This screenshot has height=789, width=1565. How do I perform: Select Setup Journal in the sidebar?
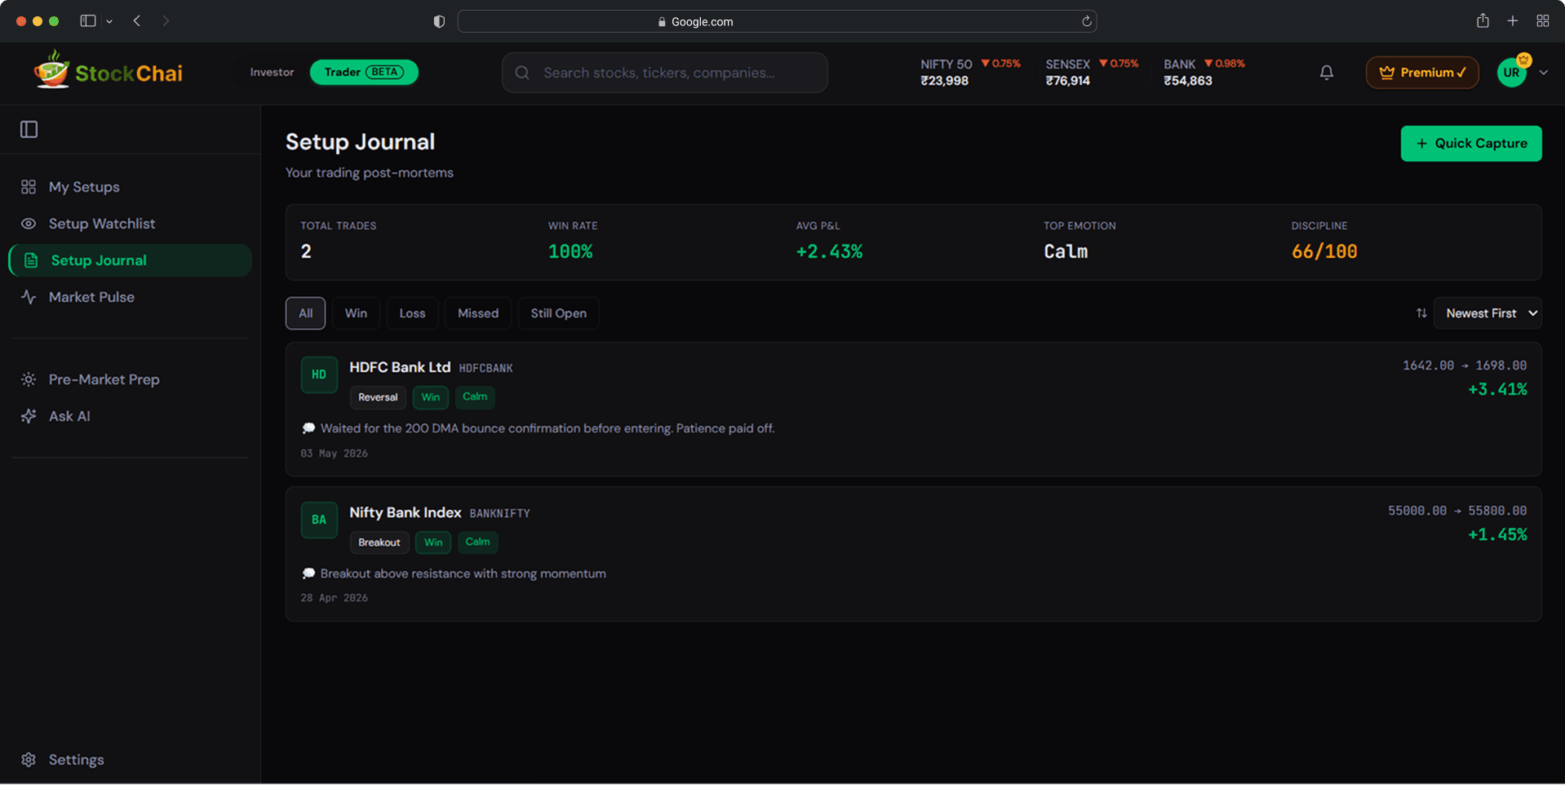131,260
